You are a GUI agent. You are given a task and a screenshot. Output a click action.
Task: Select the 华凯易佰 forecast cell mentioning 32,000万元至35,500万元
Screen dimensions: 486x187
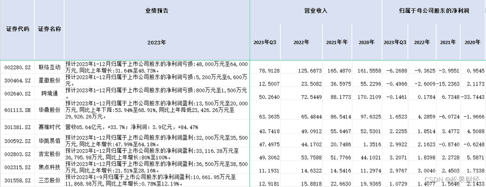pos(157,141)
